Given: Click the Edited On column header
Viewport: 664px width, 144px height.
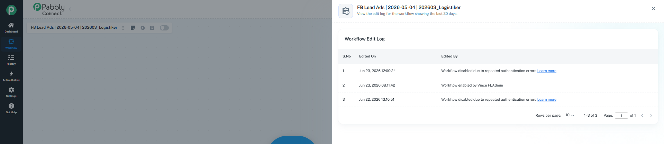Looking at the screenshot, I should point(367,56).
